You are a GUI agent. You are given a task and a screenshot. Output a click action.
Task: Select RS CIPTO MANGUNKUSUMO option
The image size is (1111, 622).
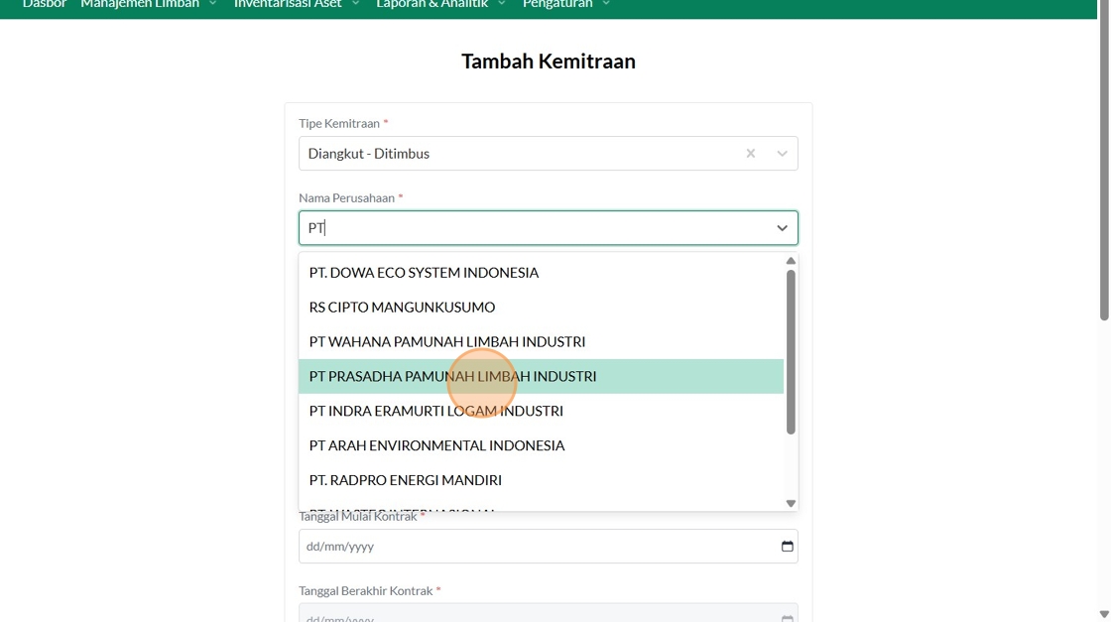pyautogui.click(x=541, y=308)
